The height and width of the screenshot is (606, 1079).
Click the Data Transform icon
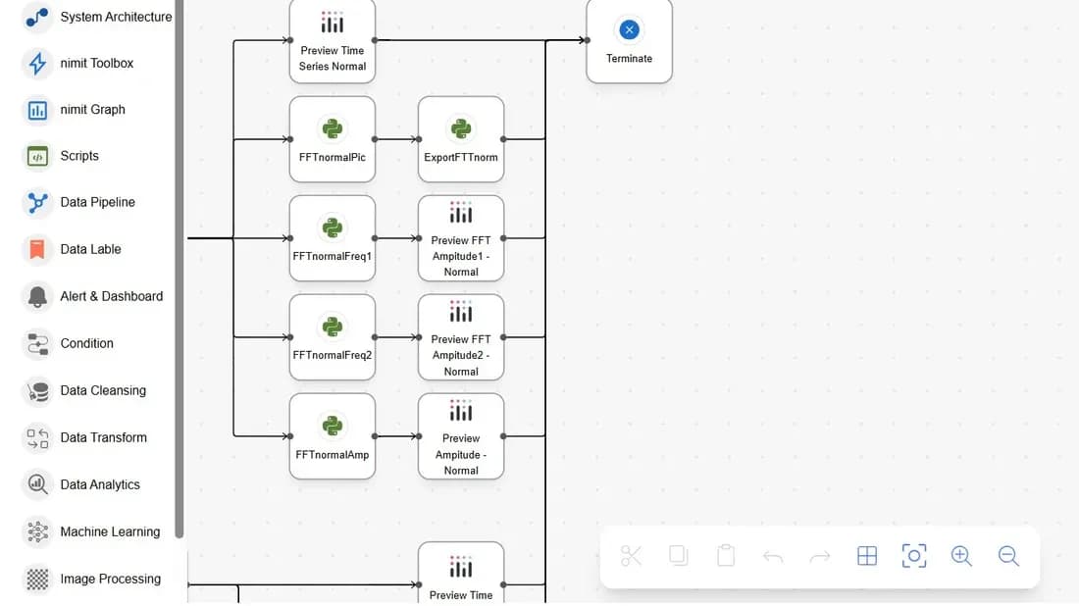[x=37, y=437]
